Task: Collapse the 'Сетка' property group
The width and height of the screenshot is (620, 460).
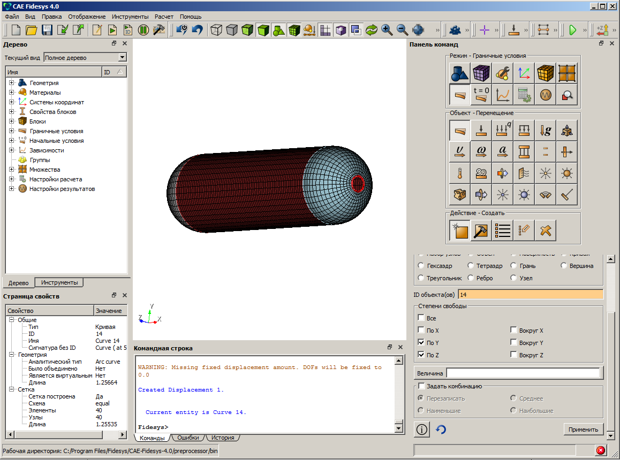Action: tap(11, 389)
